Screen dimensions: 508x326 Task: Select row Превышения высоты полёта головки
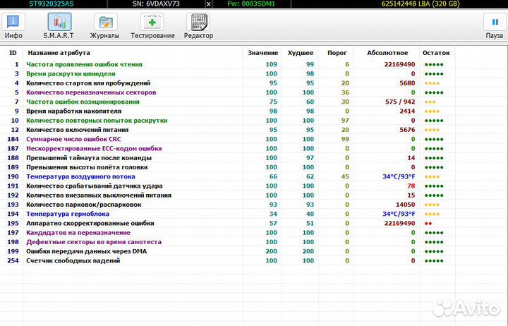[x=226, y=167]
